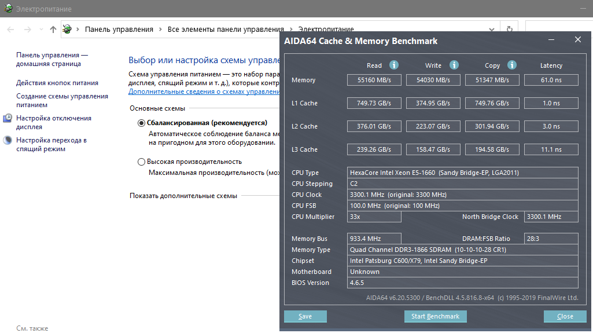
Task: Click CPU Multiplier value 33x
Action: (374, 217)
